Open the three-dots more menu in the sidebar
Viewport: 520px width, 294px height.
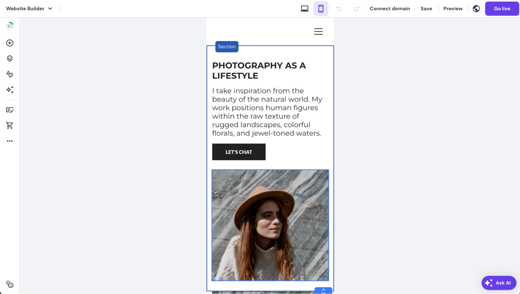tap(9, 141)
